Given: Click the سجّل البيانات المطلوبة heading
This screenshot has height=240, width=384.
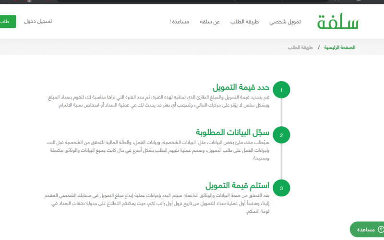Looking at the screenshot, I should 232,132.
